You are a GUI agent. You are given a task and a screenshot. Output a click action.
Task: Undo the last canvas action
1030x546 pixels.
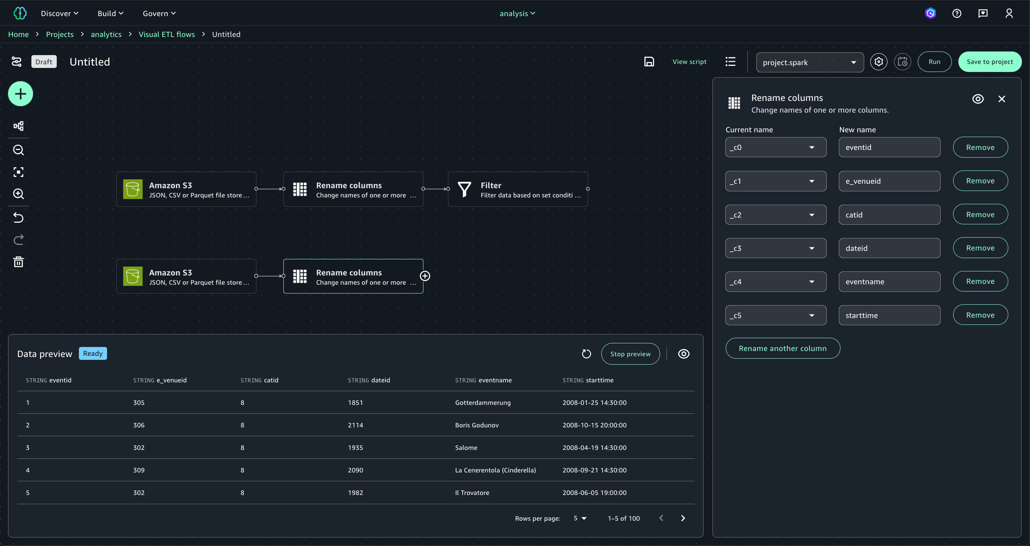[19, 218]
